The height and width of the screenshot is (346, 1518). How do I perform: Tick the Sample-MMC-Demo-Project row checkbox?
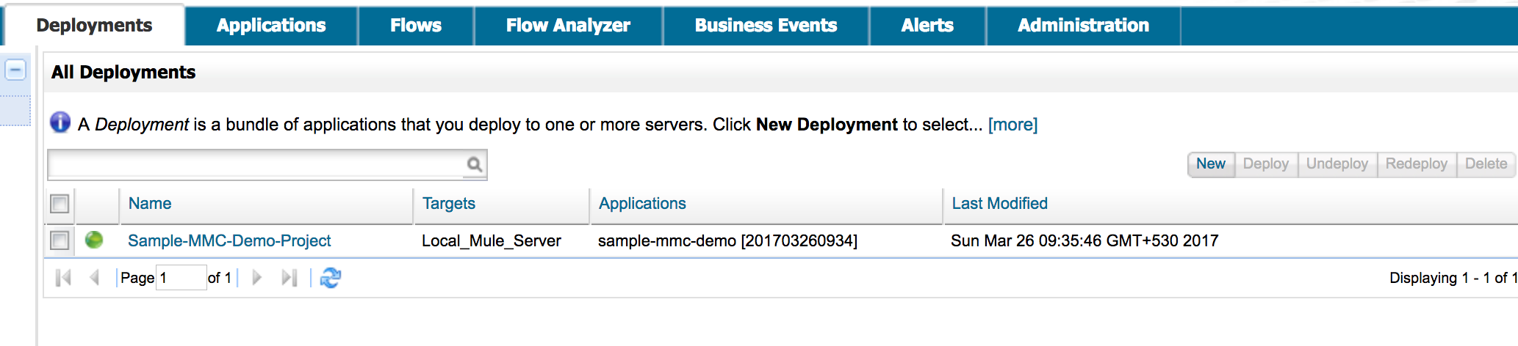click(60, 240)
